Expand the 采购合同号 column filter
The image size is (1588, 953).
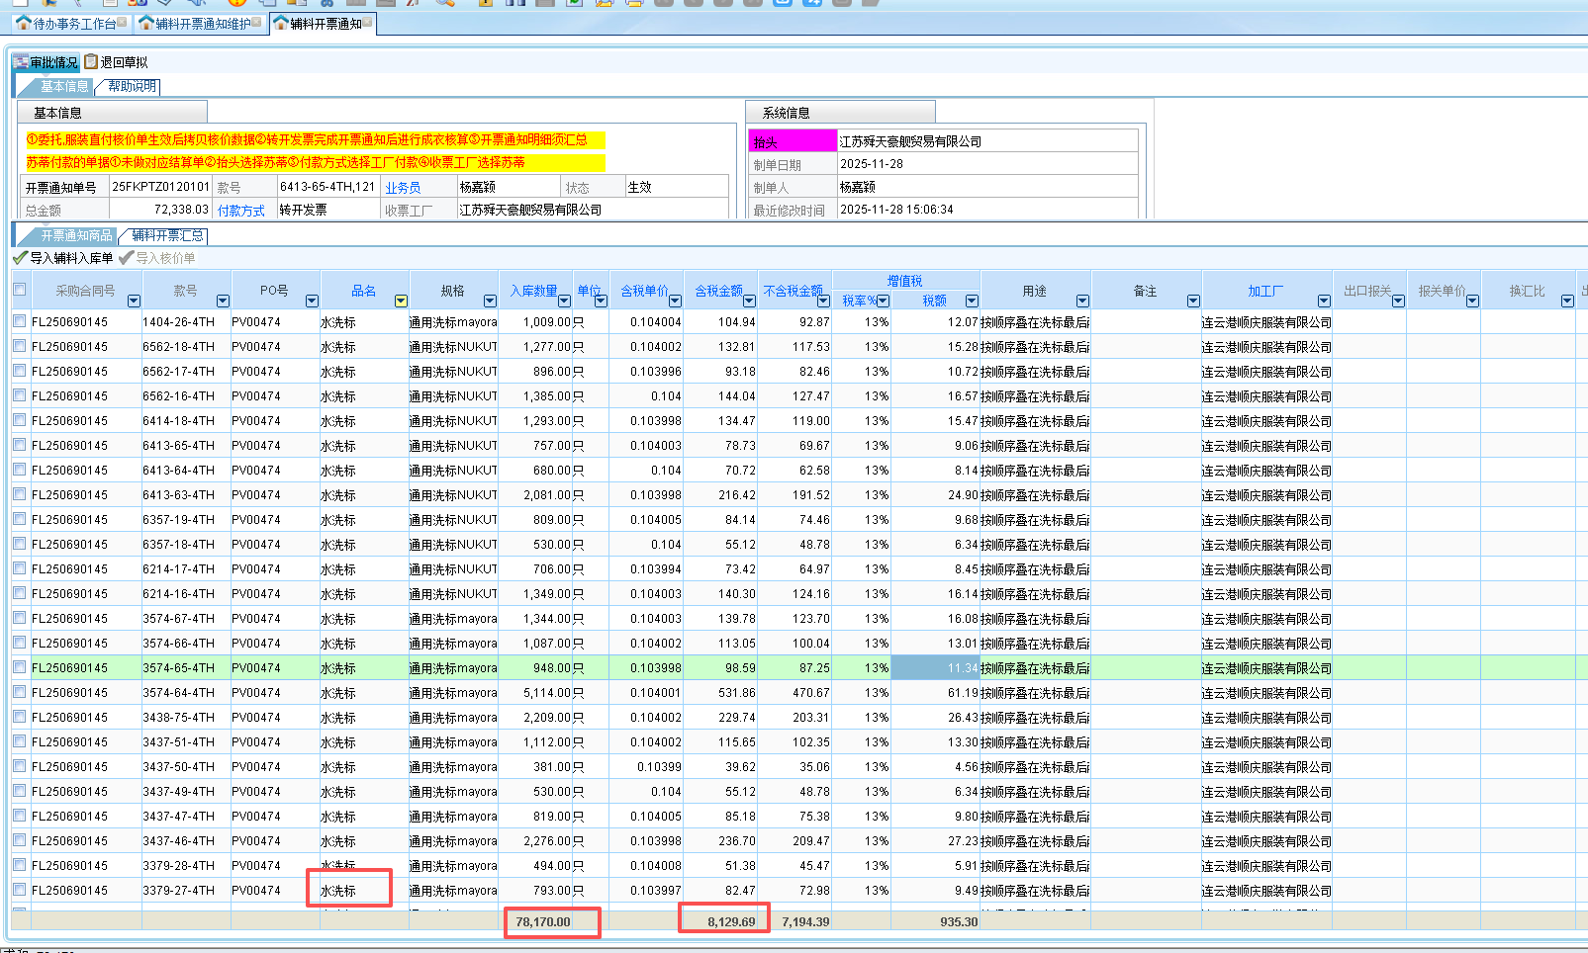[134, 301]
